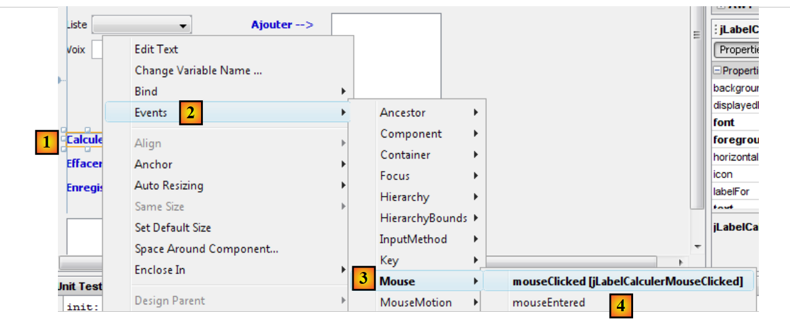Click the design area scrollbar down arrow
The height and width of the screenshot is (328, 790).
697,246
